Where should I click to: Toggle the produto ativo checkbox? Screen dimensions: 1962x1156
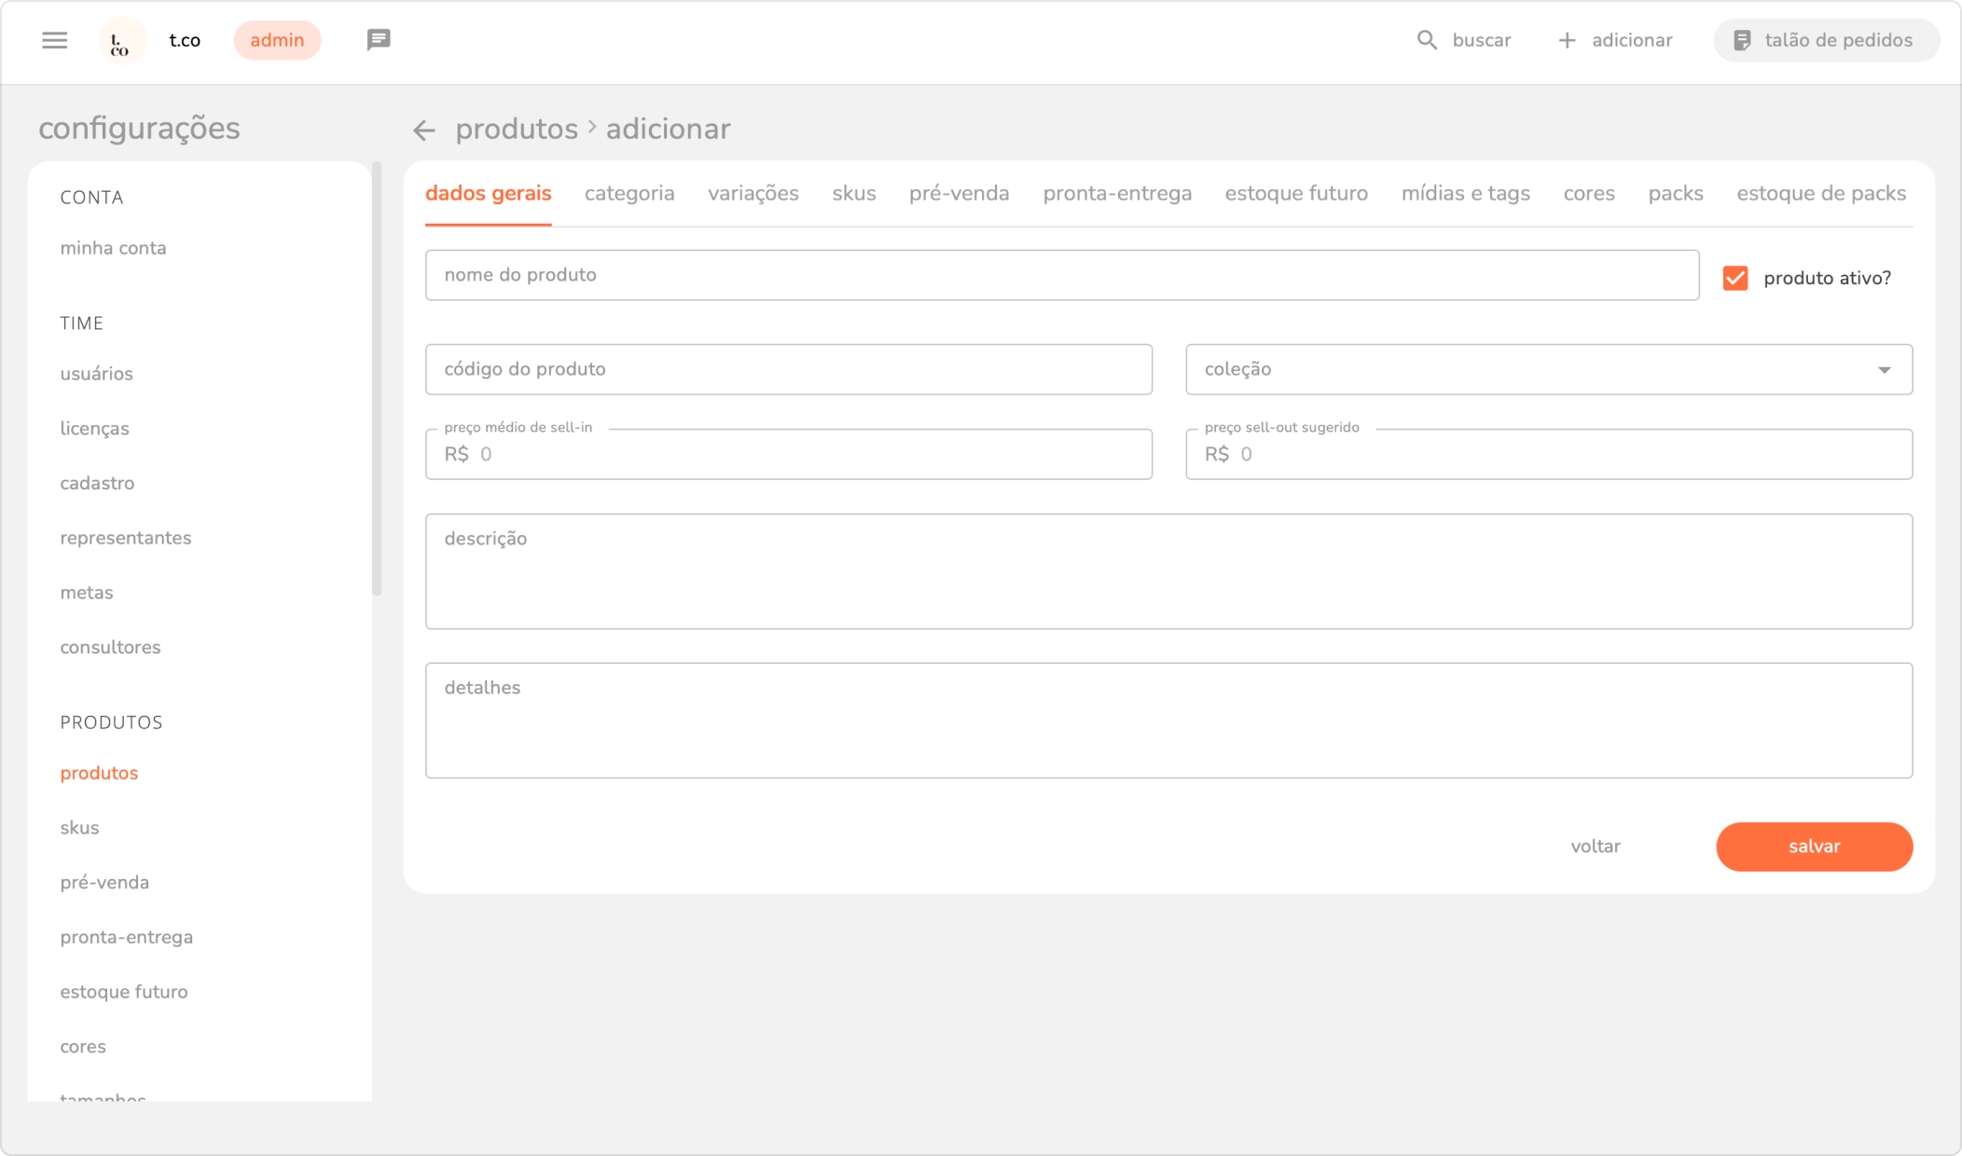click(1734, 278)
